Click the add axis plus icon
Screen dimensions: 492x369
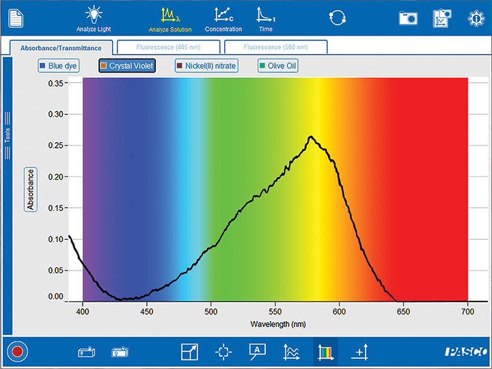click(359, 352)
